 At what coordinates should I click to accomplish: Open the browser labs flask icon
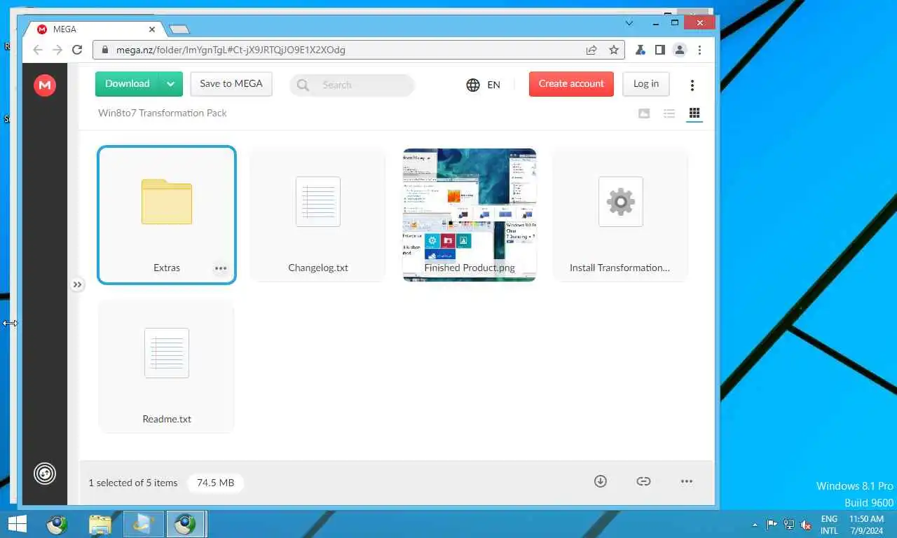(640, 50)
